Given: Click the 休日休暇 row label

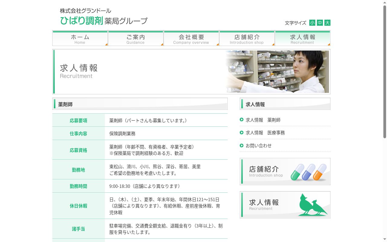Looking at the screenshot, I should 79,206.
